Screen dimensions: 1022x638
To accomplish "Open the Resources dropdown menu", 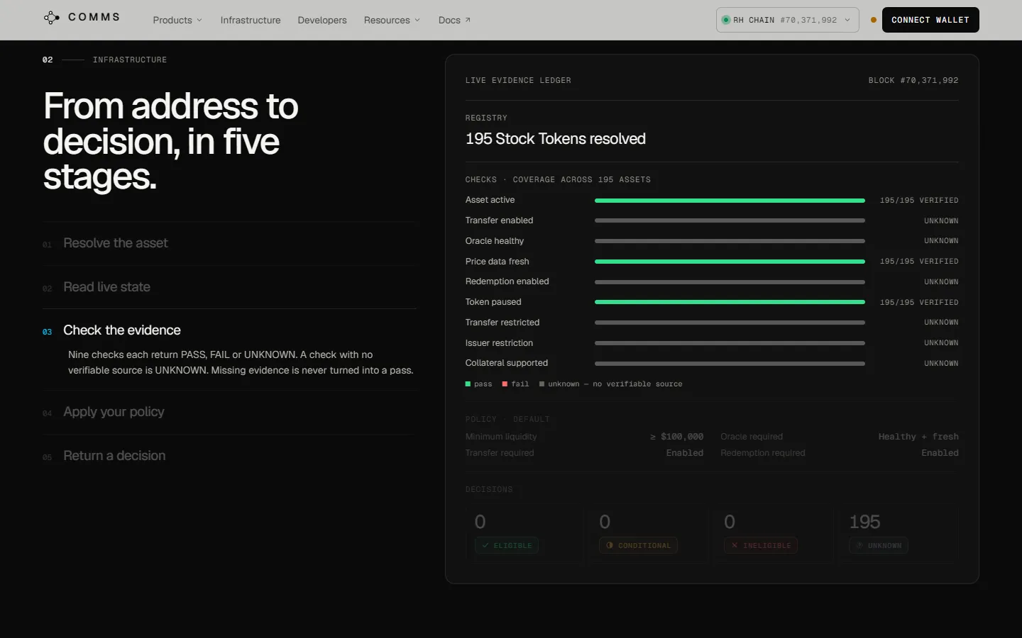I will click(392, 20).
